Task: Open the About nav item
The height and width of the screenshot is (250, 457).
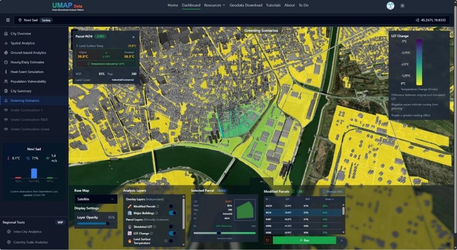Action: point(289,5)
